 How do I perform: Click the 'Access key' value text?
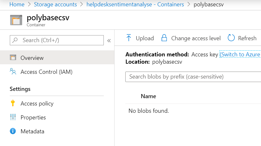point(205,54)
